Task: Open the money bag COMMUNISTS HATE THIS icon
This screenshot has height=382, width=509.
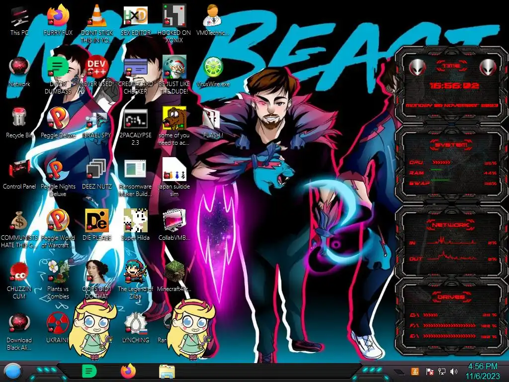Action: pos(19,230)
